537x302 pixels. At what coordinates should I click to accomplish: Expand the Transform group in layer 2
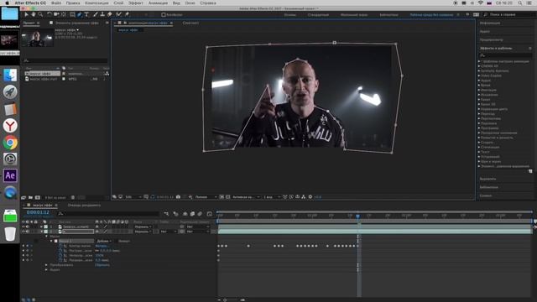click(47, 265)
